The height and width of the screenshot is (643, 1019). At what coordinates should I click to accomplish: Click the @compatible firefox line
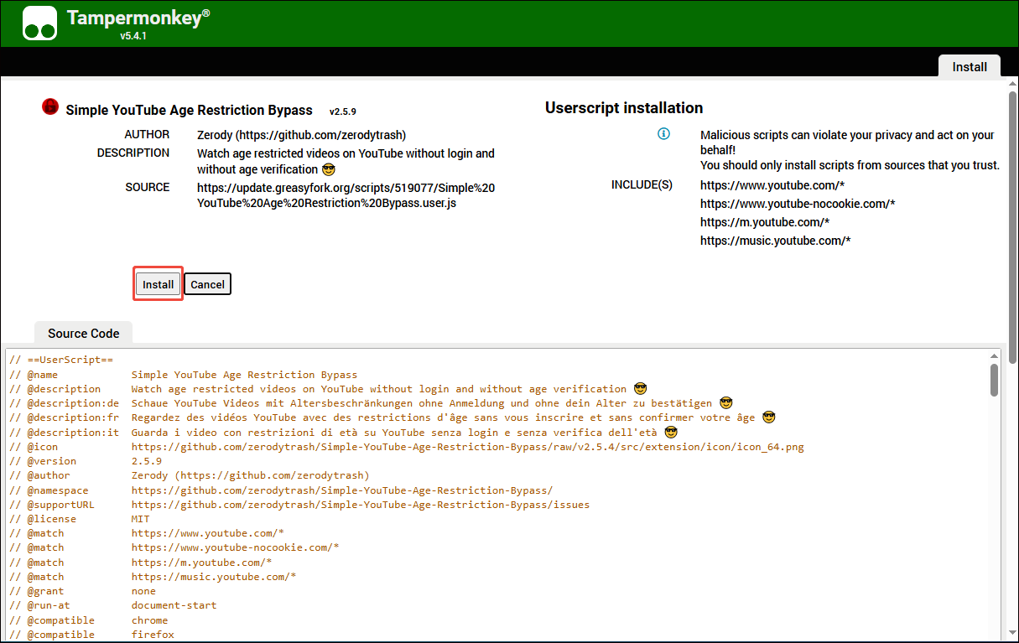(x=92, y=635)
